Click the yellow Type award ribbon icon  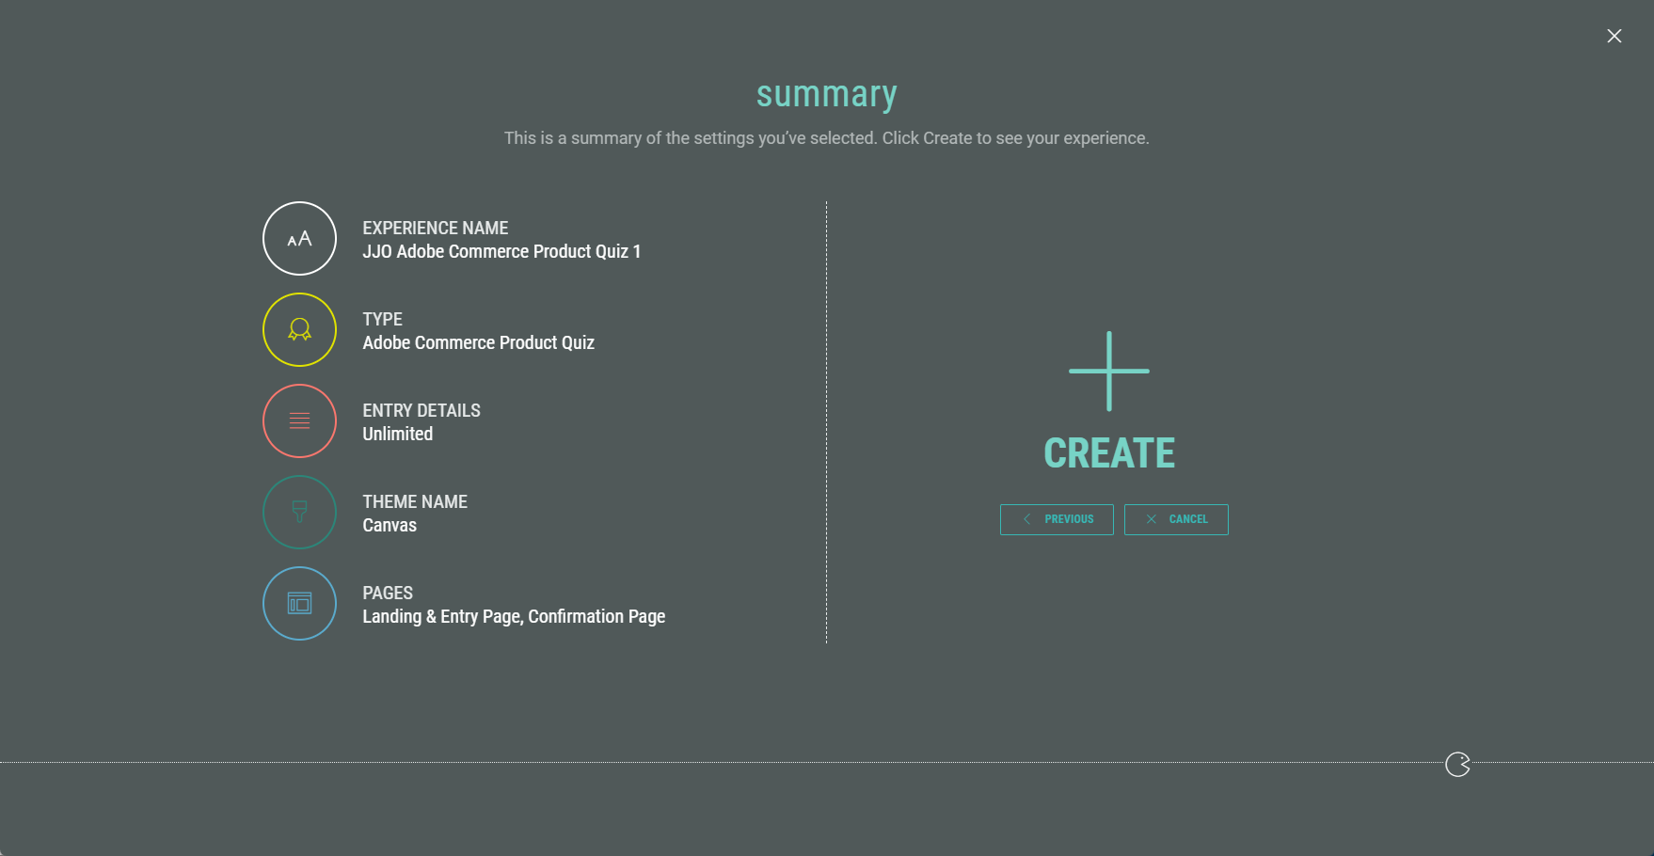click(x=299, y=330)
